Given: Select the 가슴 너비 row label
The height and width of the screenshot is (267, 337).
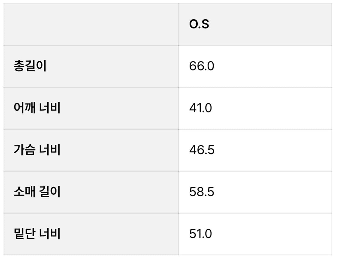Looking at the screenshot, I should pos(37,150).
